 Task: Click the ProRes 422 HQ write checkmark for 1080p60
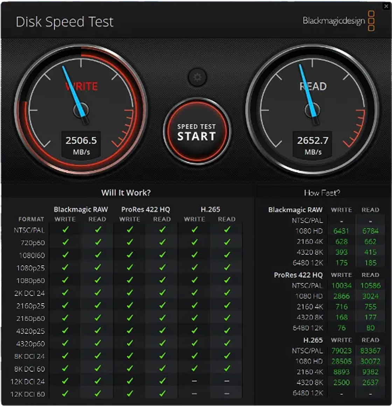[x=130, y=280]
